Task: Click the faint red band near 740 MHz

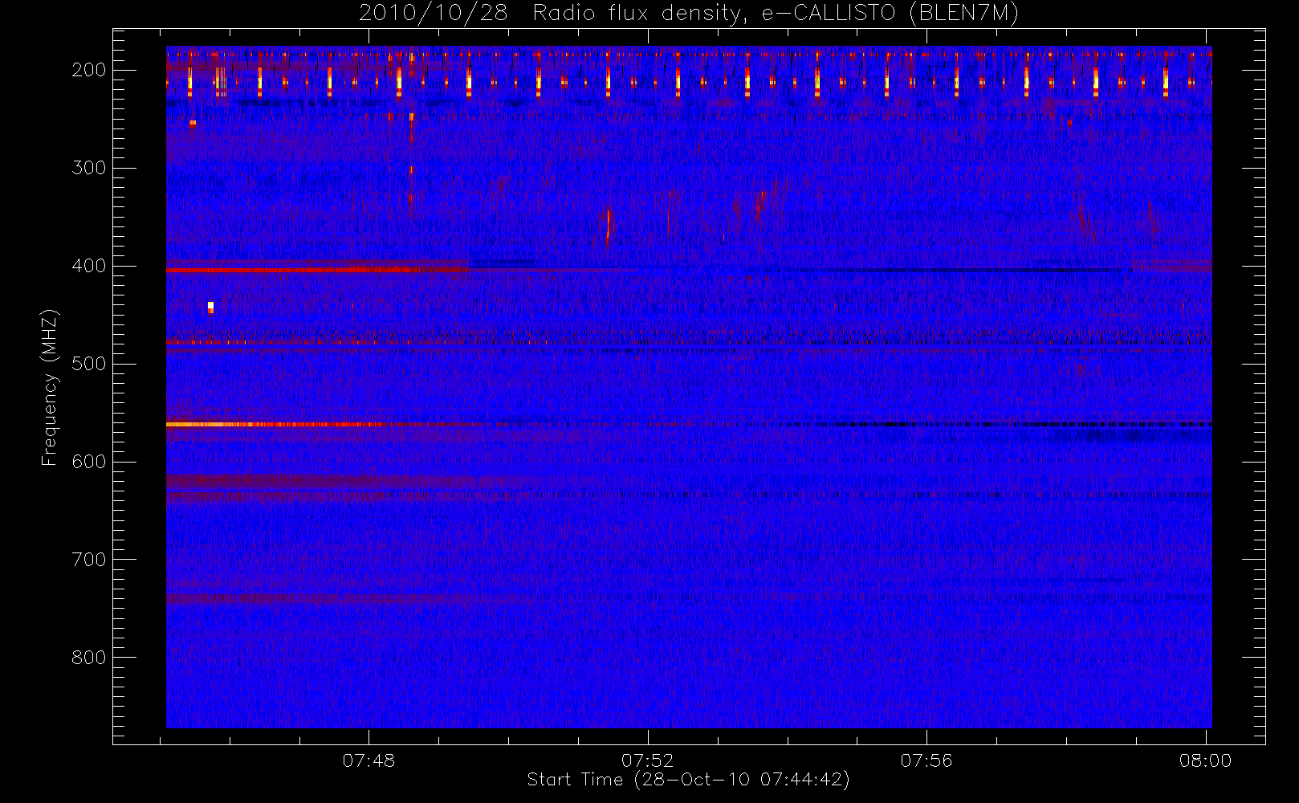Action: (313, 598)
